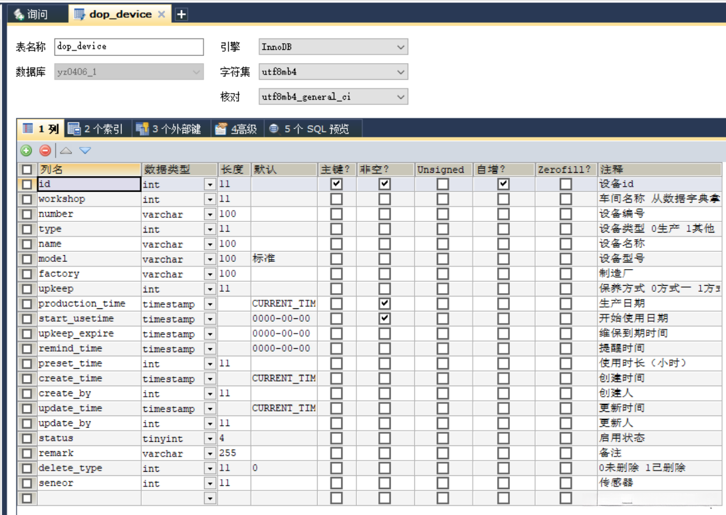Open the 核对 utf8mb4_general_ci collation dropdown
726x515 pixels.
coord(333,97)
